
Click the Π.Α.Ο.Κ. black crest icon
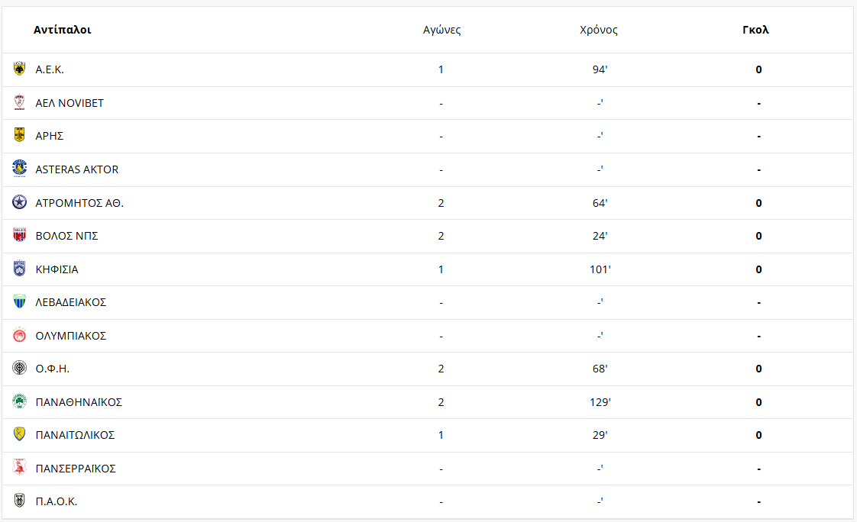(x=19, y=501)
